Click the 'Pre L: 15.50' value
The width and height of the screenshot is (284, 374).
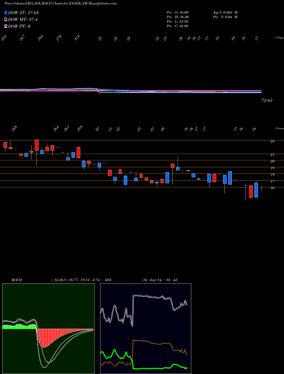178,22
